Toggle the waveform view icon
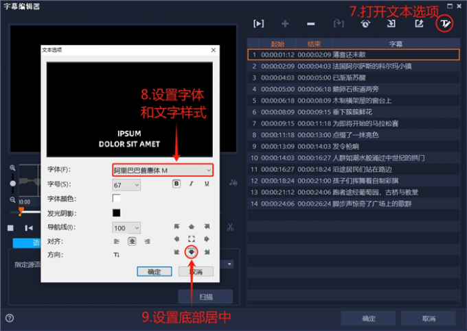The width and height of the screenshot is (467, 331). point(233,182)
